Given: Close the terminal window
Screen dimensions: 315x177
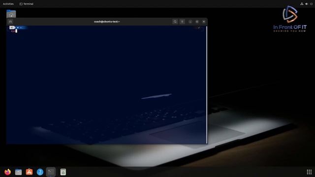Looking at the screenshot, I should [x=204, y=22].
